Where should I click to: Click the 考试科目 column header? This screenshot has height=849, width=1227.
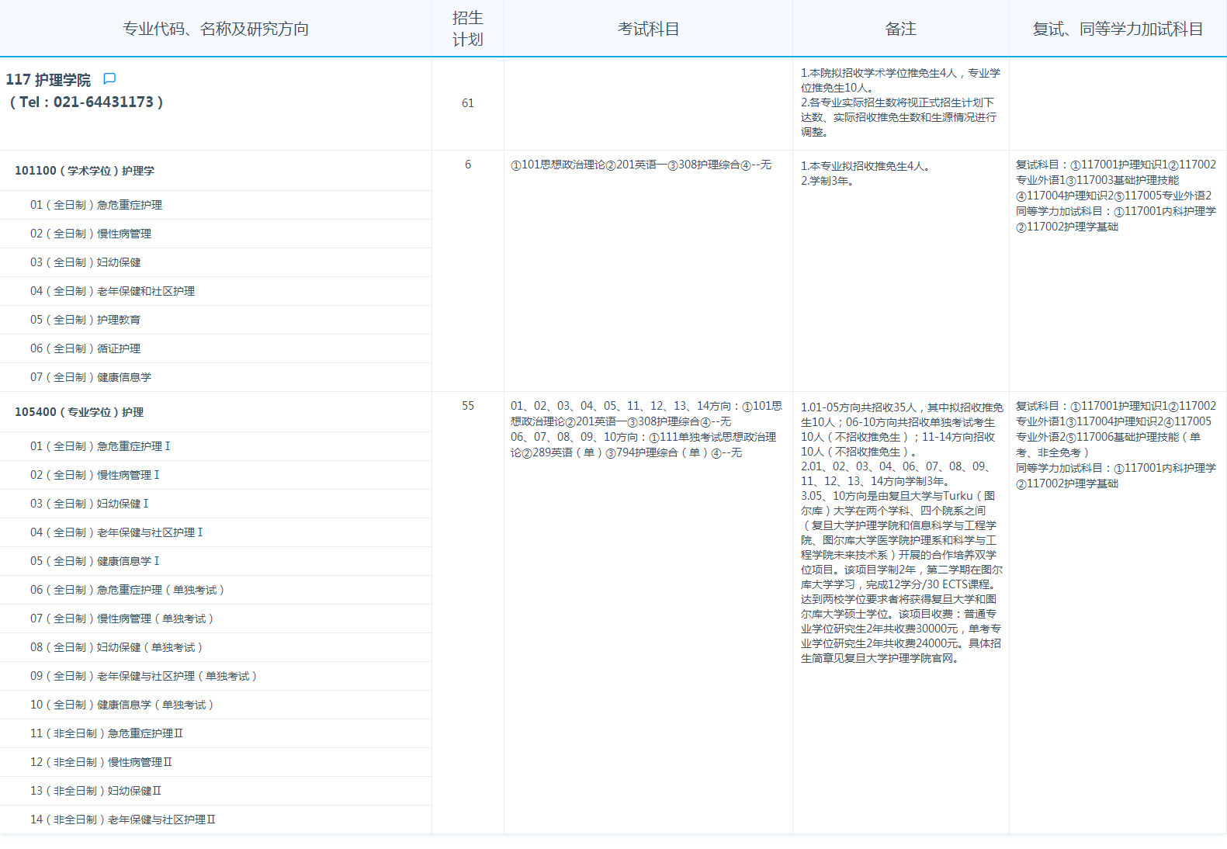pos(648,29)
